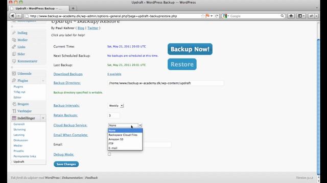This screenshot has width=327, height=183.
Task: Open Læsning settings submenu item
Action: click(19, 135)
